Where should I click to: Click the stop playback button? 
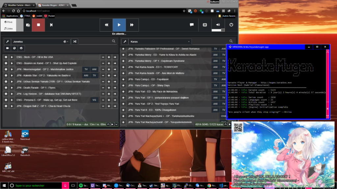click(x=38, y=25)
